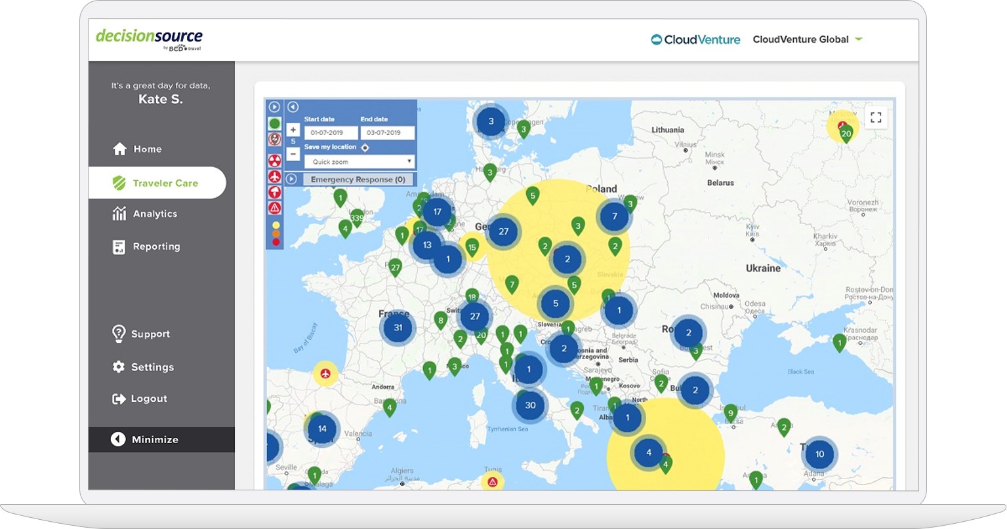Expand the CloudVenture Global account dropdown
This screenshot has width=1007, height=529.
click(859, 39)
